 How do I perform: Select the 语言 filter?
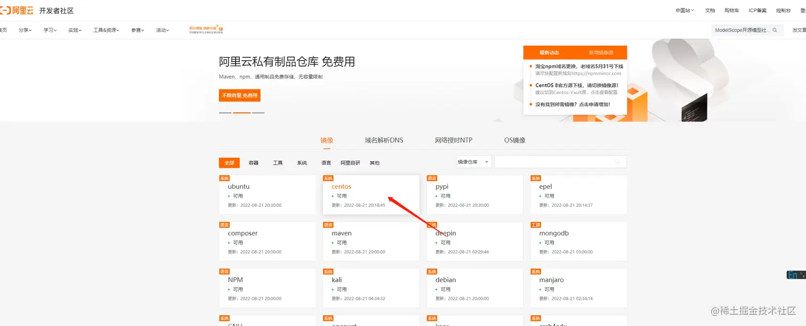[326, 163]
